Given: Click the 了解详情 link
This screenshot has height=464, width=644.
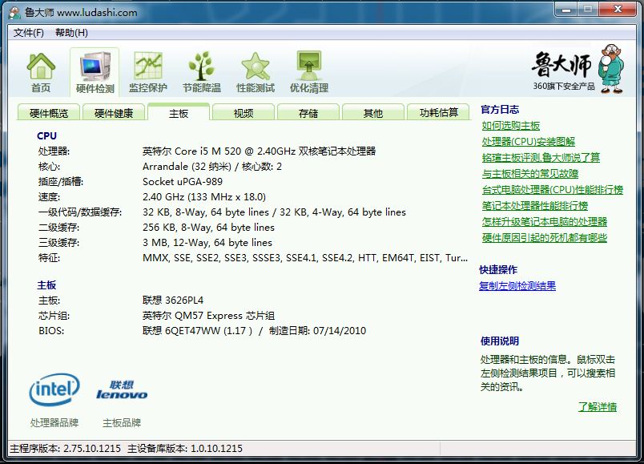Looking at the screenshot, I should 598,407.
